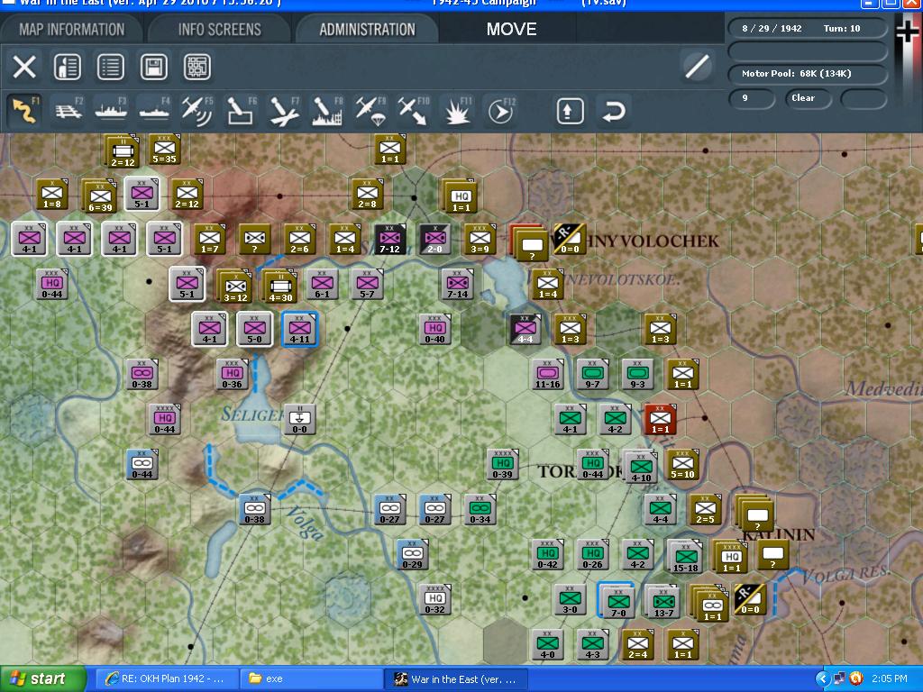Select the F9 air transport parachute icon
The width and height of the screenshot is (923, 692).
pos(370,110)
